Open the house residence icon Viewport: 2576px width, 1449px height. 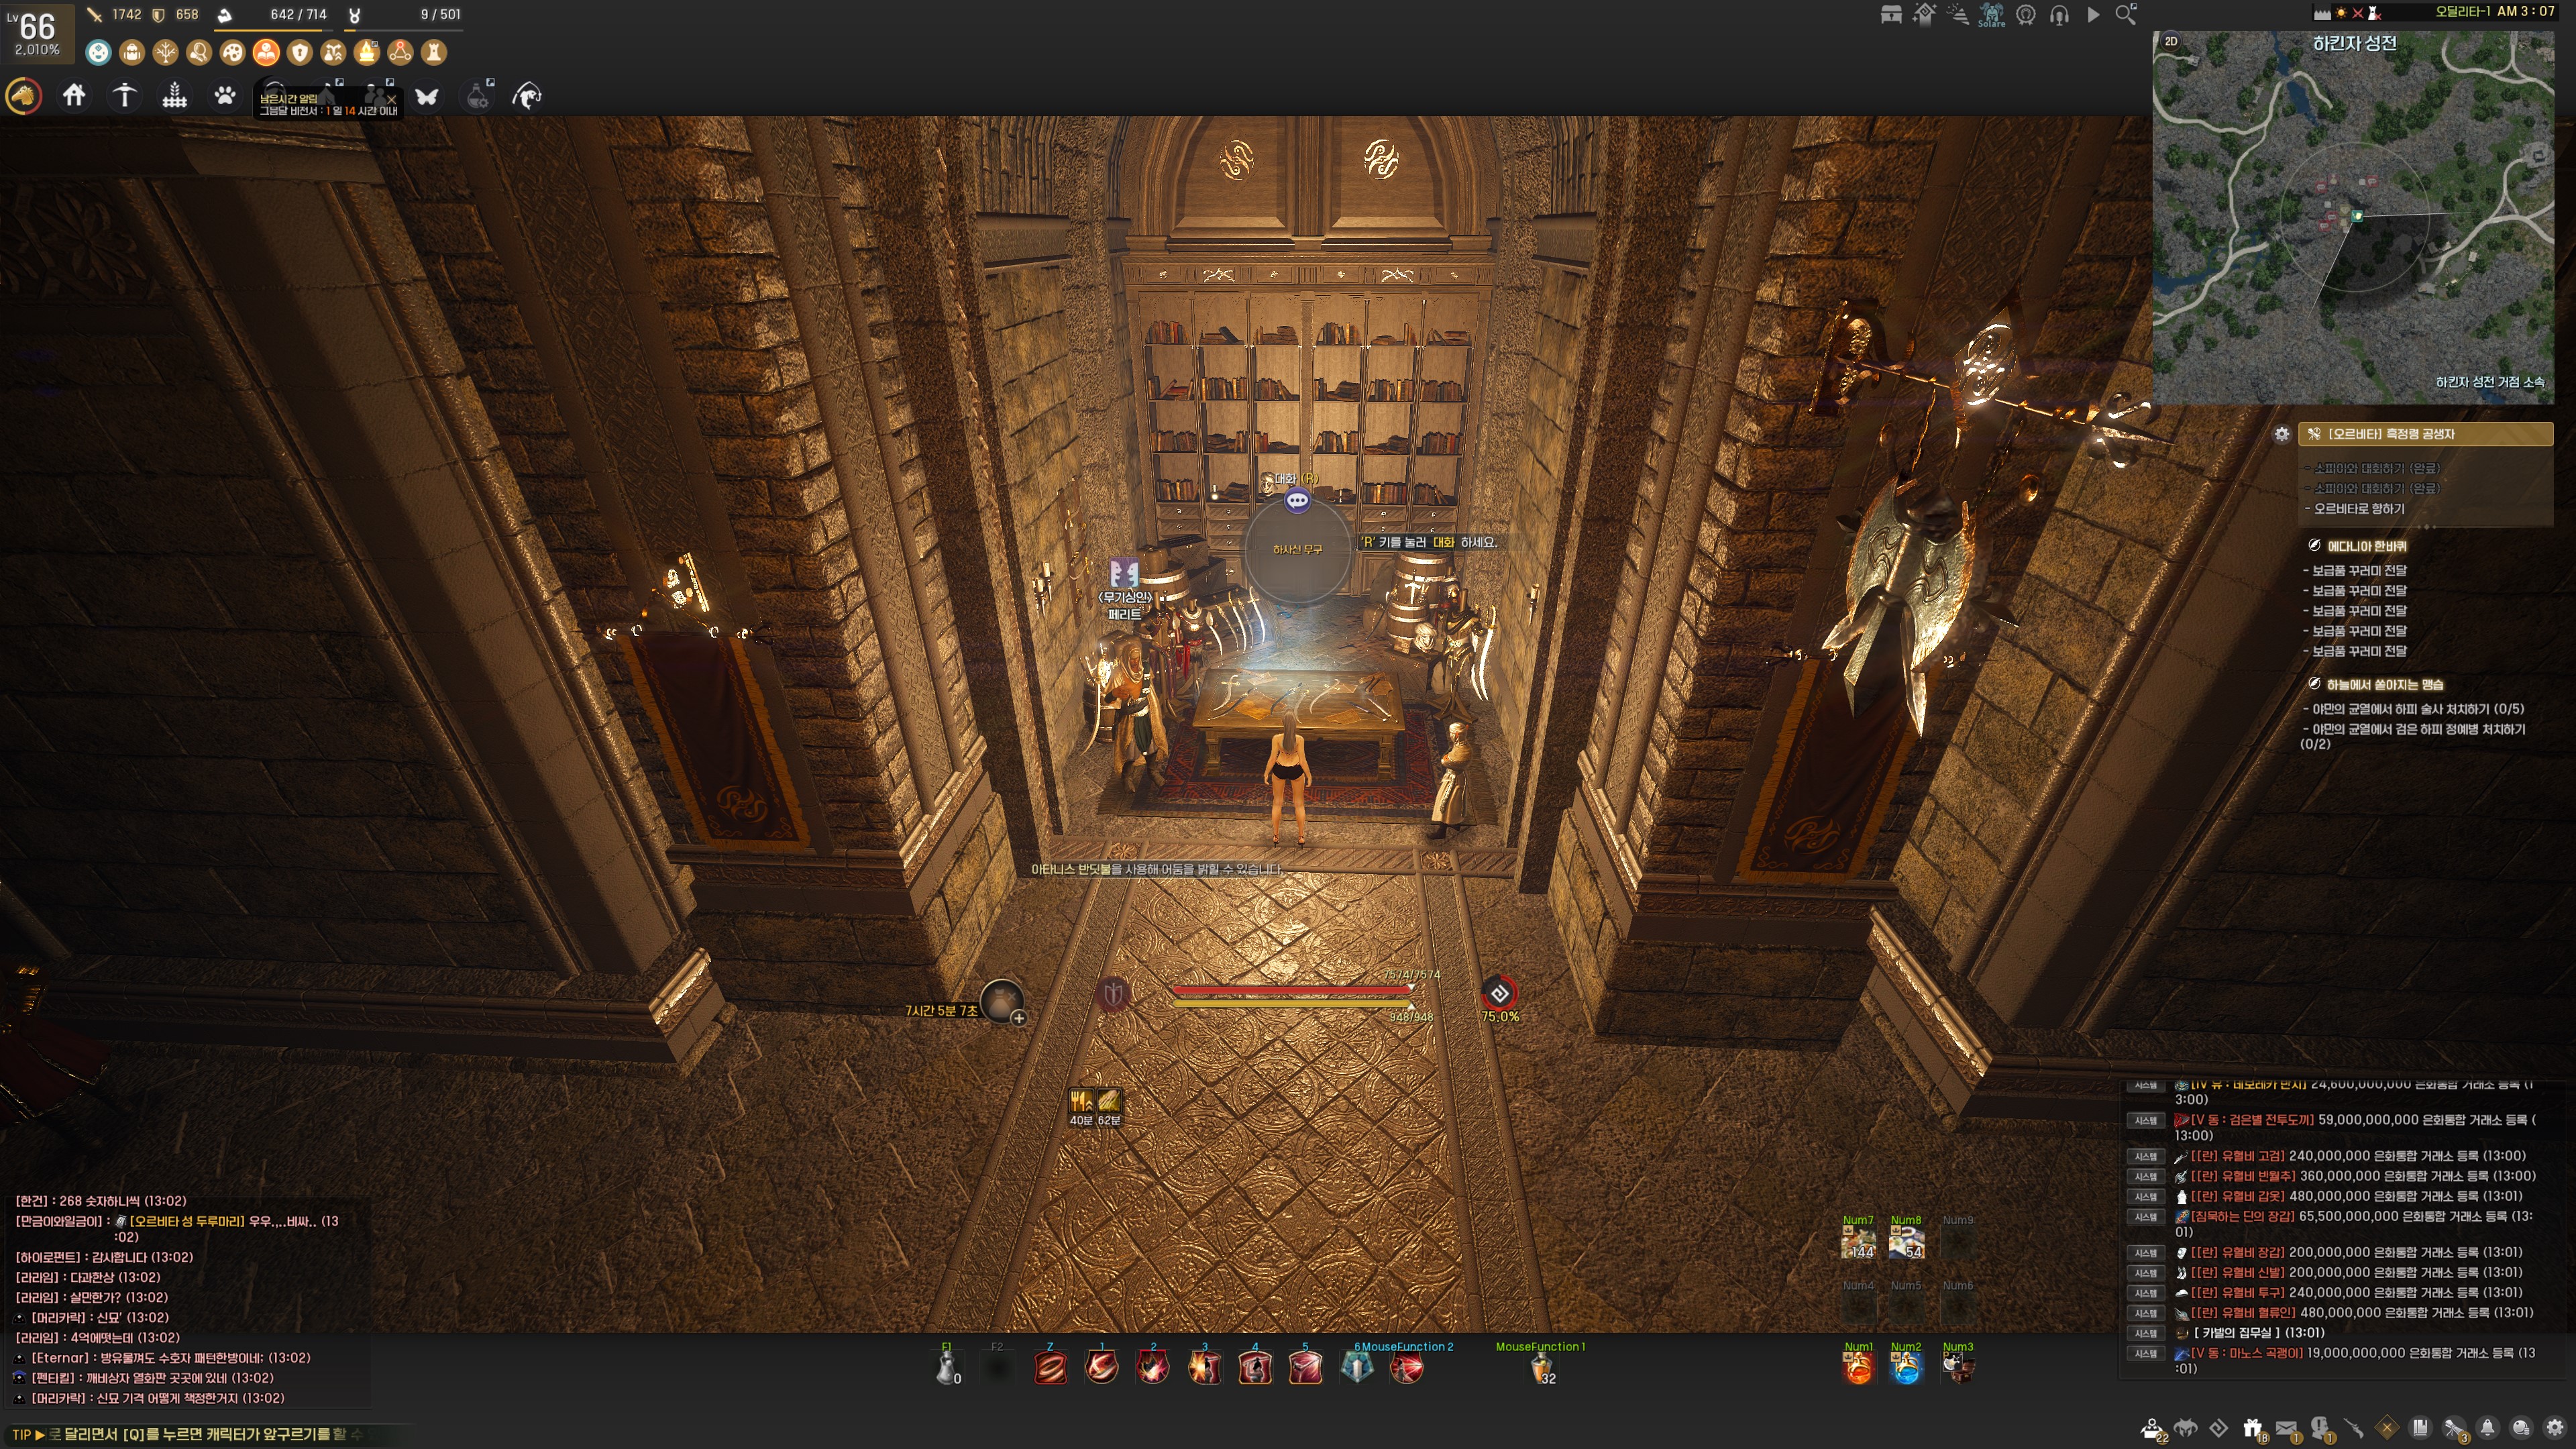tap(74, 96)
